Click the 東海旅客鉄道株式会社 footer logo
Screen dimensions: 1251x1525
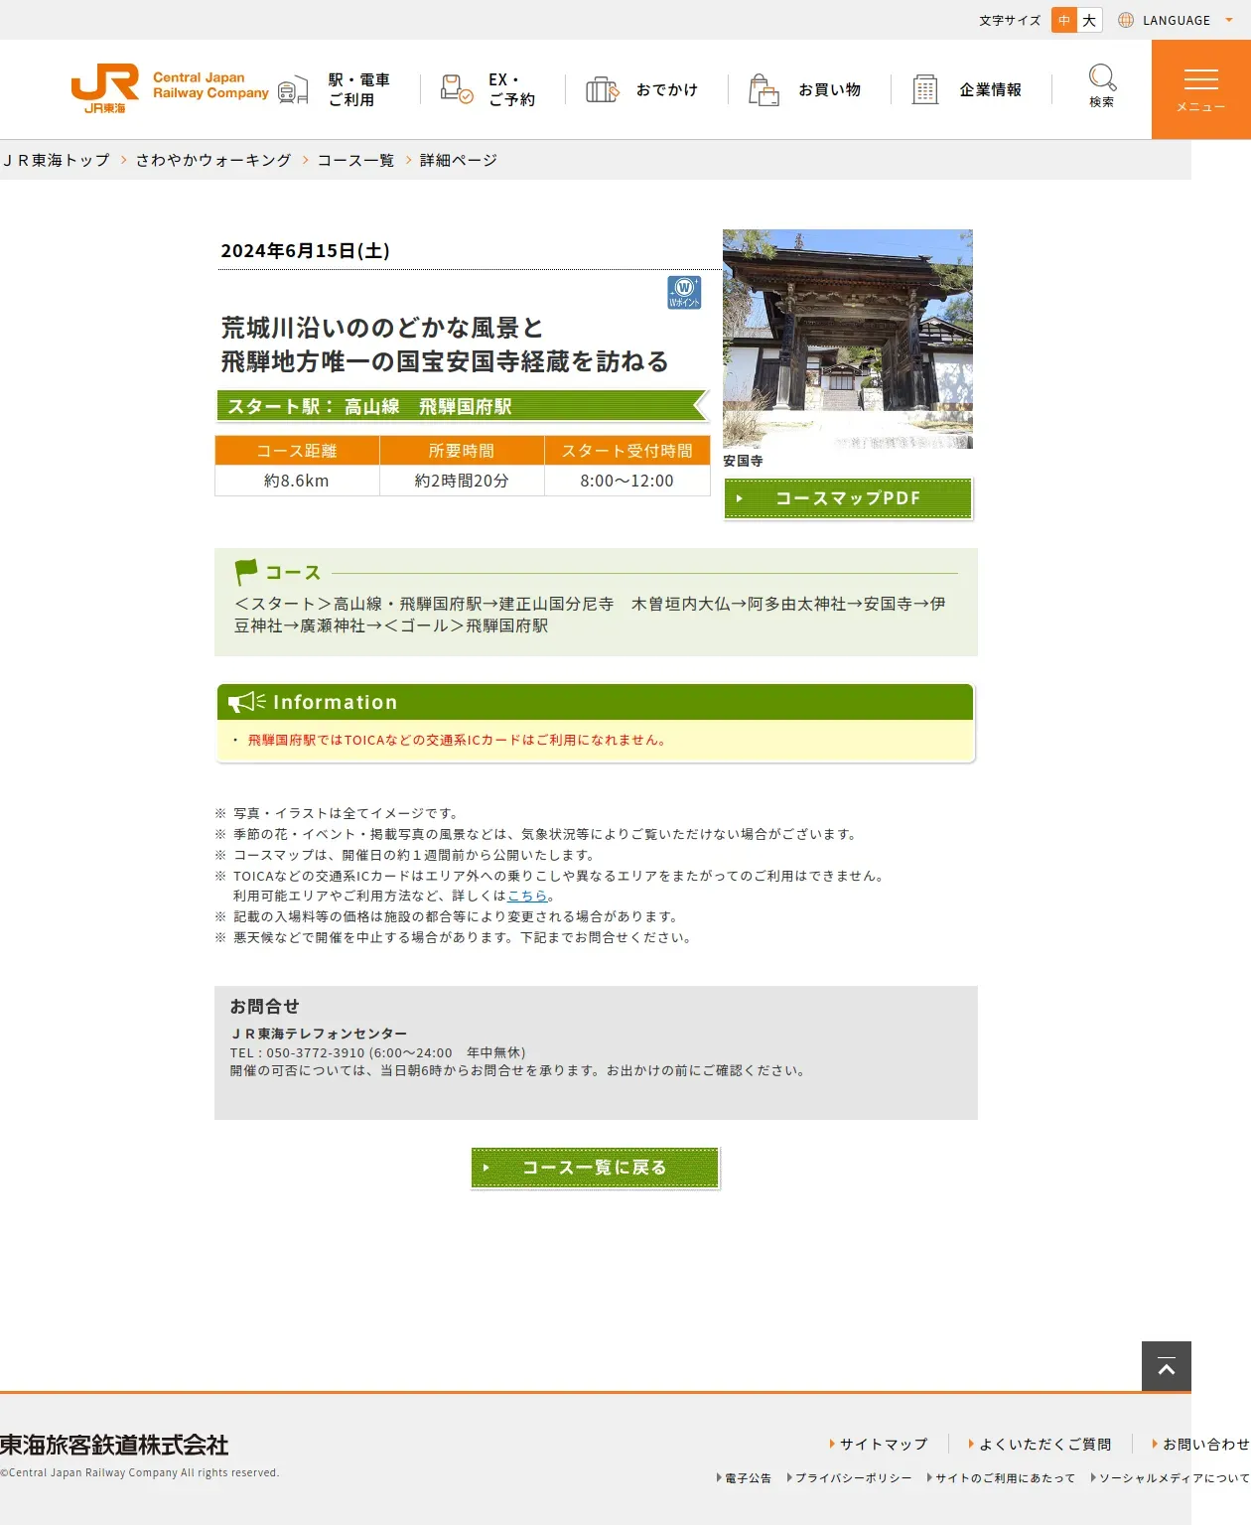(114, 1446)
